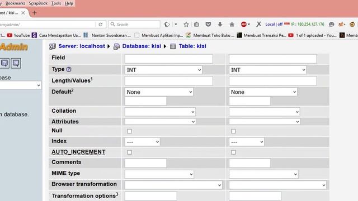Open first field's Browser transformation dropdown
Screen dimensions: 358x201
pyautogui.click(x=173, y=185)
